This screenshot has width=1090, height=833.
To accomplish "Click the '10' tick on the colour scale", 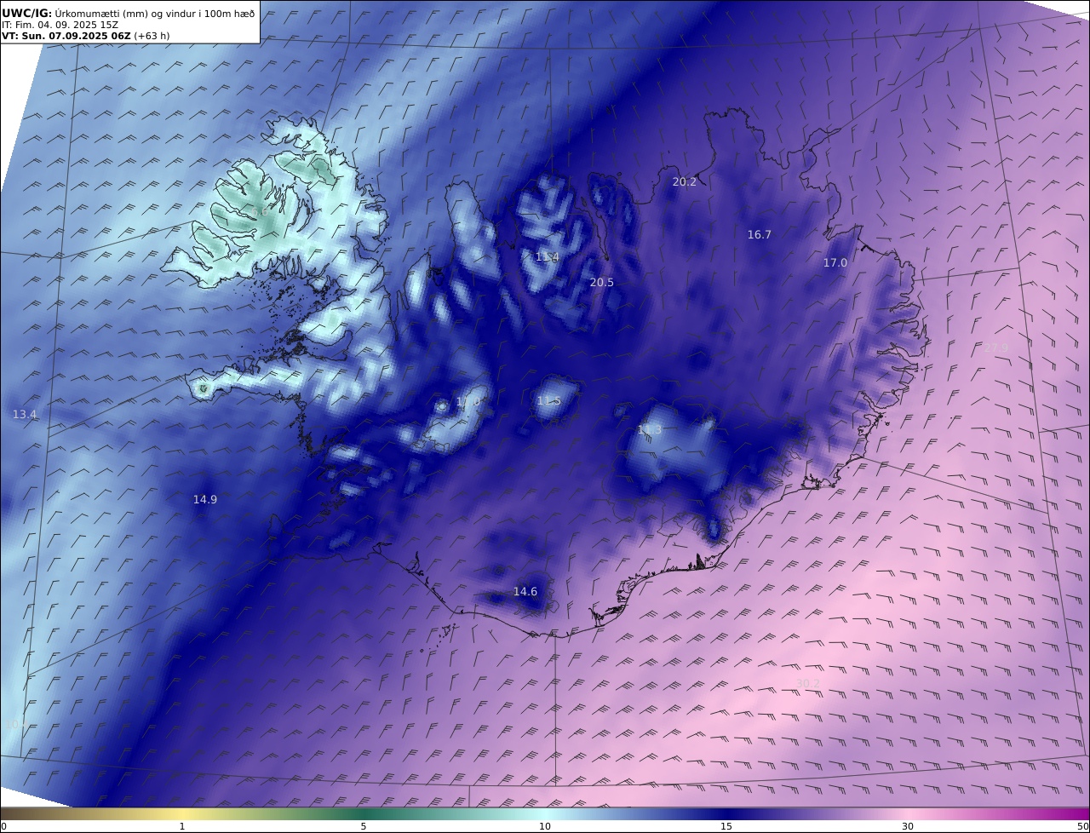I will pos(545,826).
